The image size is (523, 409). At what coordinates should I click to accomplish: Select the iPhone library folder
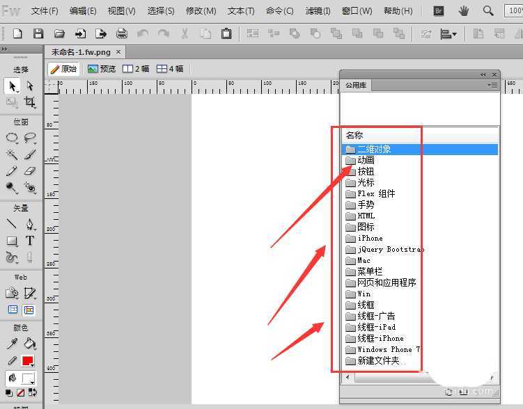(370, 238)
